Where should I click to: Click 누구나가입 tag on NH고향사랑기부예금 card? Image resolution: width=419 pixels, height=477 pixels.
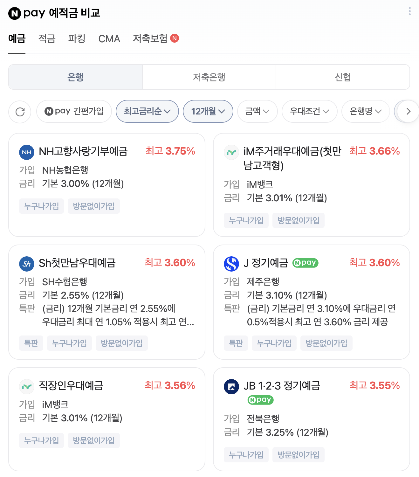tap(41, 206)
